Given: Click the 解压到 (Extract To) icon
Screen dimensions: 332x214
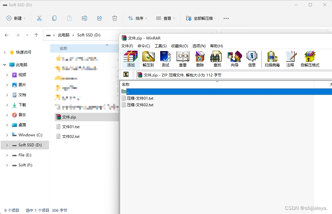Looking at the screenshot, I should coord(148,59).
